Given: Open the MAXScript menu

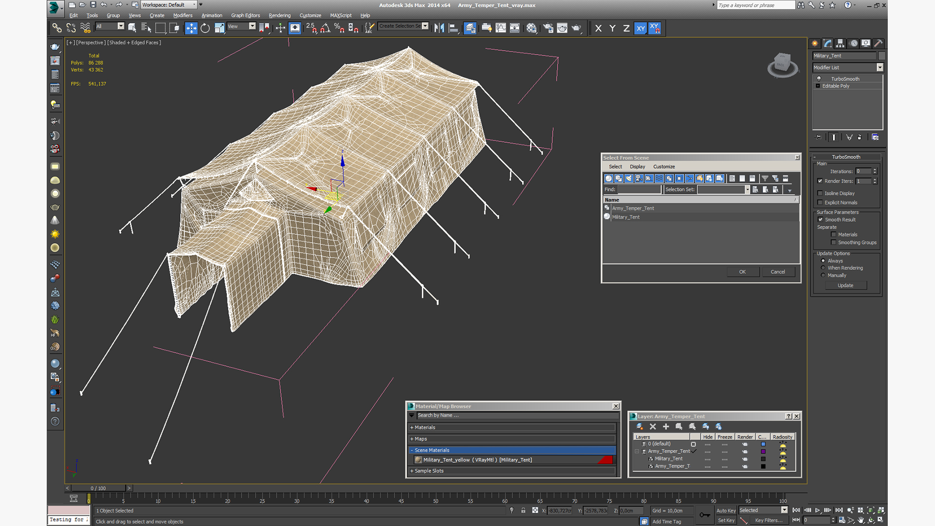Looking at the screenshot, I should (340, 16).
